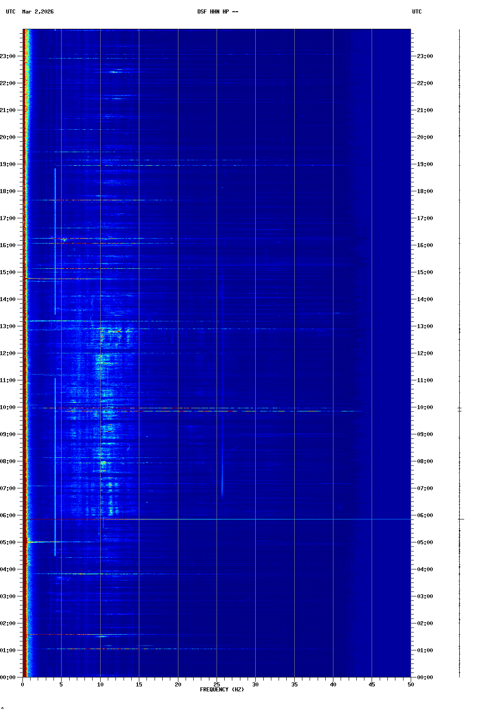479x713 pixels.
Task: Select the 5 Hz frequency axis tick label
Action: click(x=61, y=685)
